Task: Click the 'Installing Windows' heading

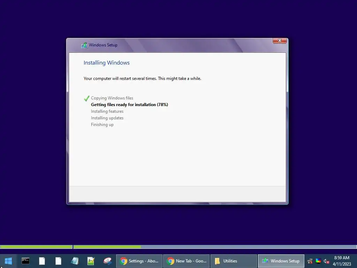Action: [x=107, y=63]
